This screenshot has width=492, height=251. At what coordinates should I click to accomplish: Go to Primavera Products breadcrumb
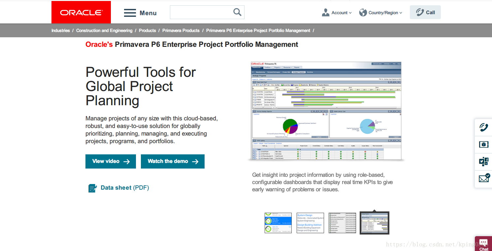[181, 30]
